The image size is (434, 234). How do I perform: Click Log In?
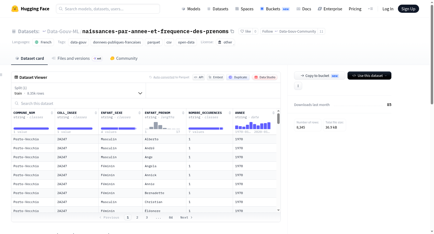[388, 9]
